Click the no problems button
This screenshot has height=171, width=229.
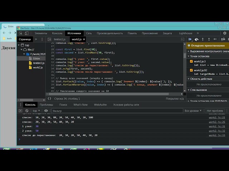point(215,111)
